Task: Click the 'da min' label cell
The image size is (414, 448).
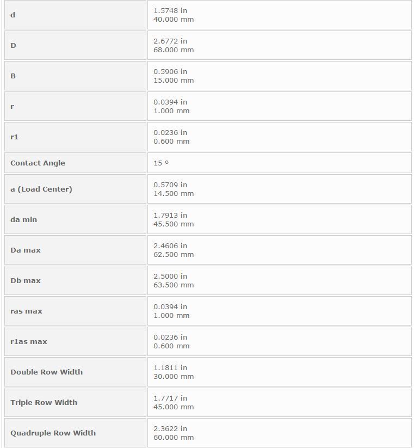Action: tap(24, 219)
